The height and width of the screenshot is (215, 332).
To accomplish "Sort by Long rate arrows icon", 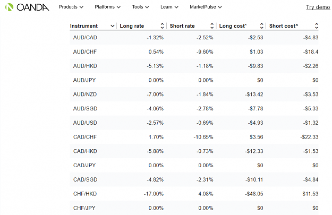I will [162, 26].
